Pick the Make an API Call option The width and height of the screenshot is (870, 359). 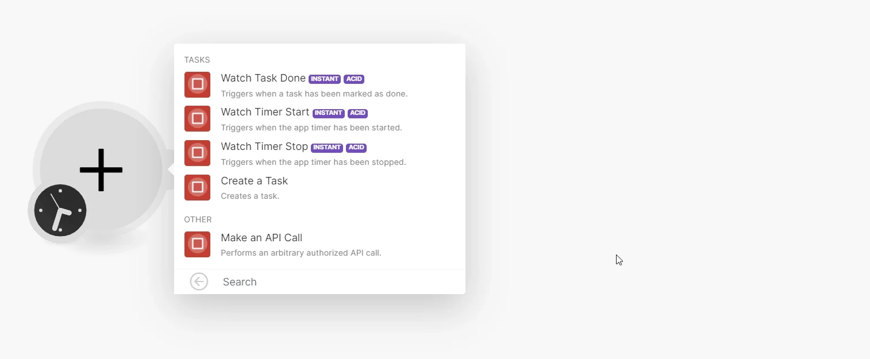point(319,245)
